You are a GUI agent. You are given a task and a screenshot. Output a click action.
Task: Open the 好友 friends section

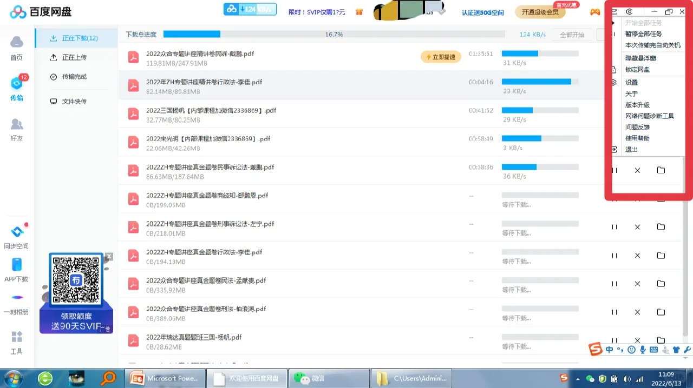pyautogui.click(x=17, y=130)
